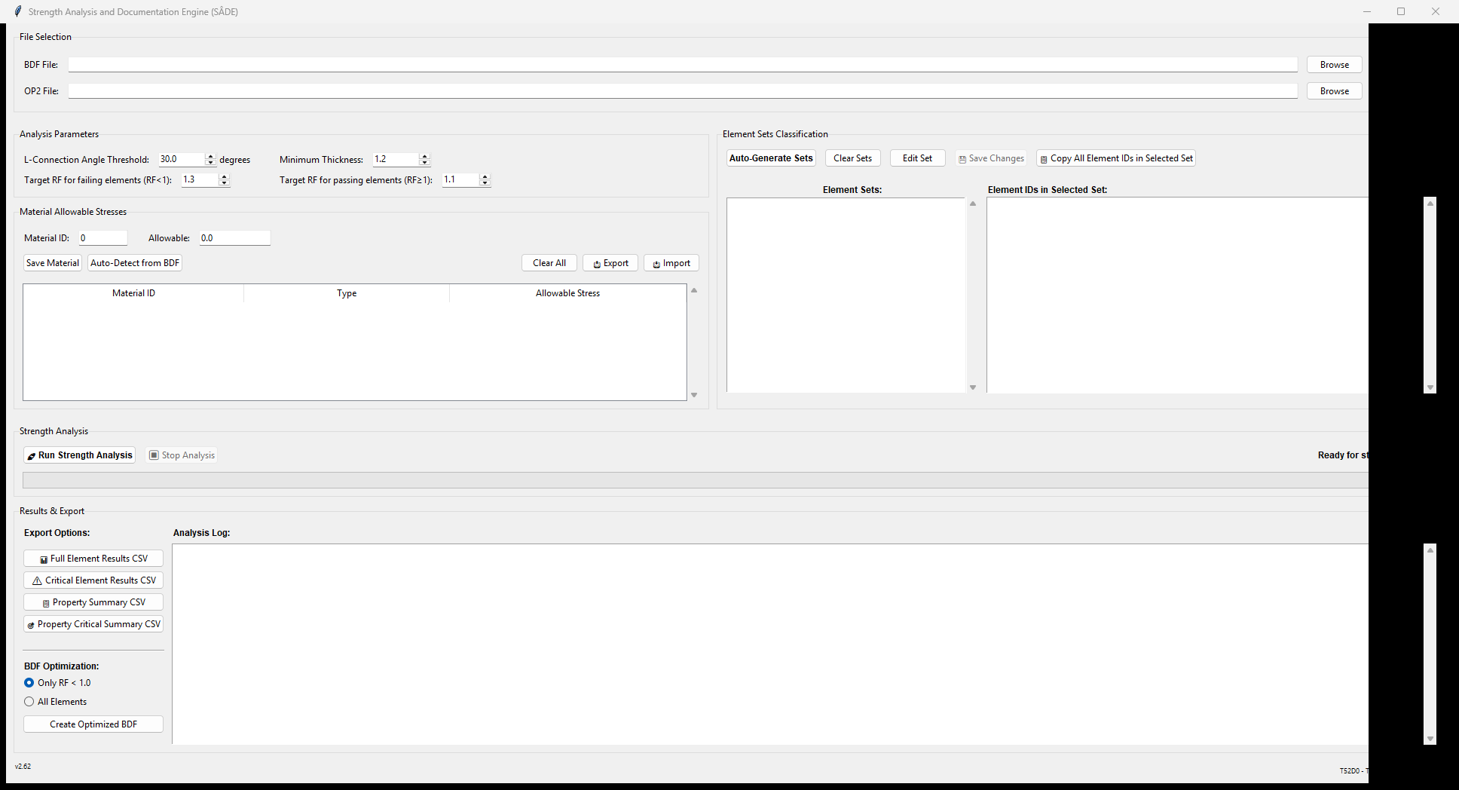Increase the Minimum Thickness value
This screenshot has height=790, width=1459.
point(424,155)
